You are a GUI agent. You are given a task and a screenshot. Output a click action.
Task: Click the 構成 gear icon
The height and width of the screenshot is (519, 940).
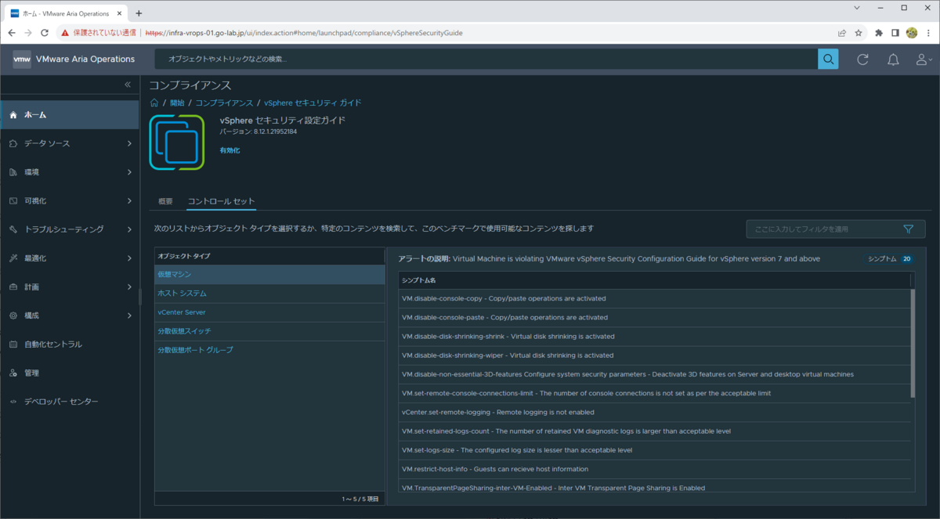click(13, 315)
